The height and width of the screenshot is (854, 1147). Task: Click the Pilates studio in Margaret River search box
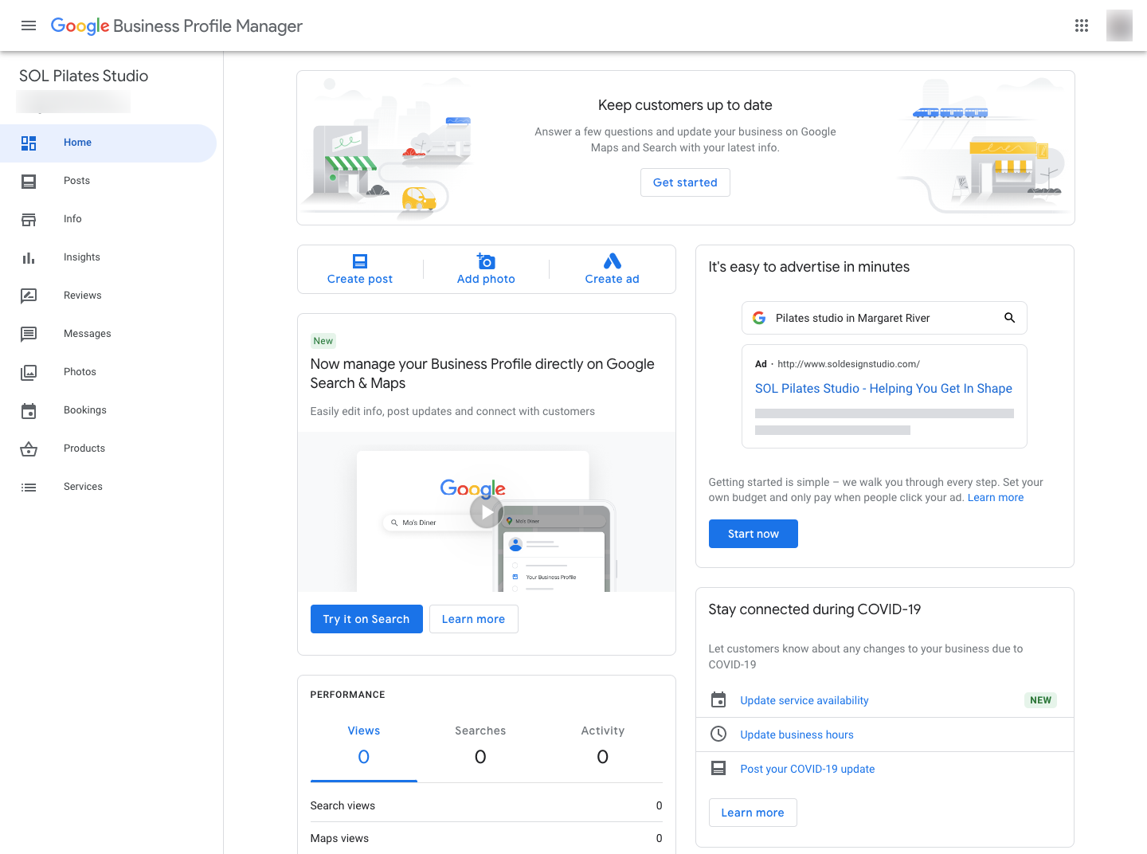(x=884, y=318)
